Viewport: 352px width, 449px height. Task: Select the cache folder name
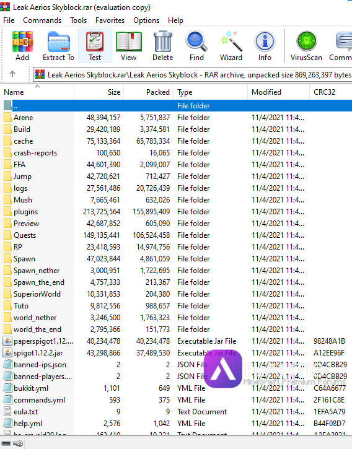tap(23, 141)
